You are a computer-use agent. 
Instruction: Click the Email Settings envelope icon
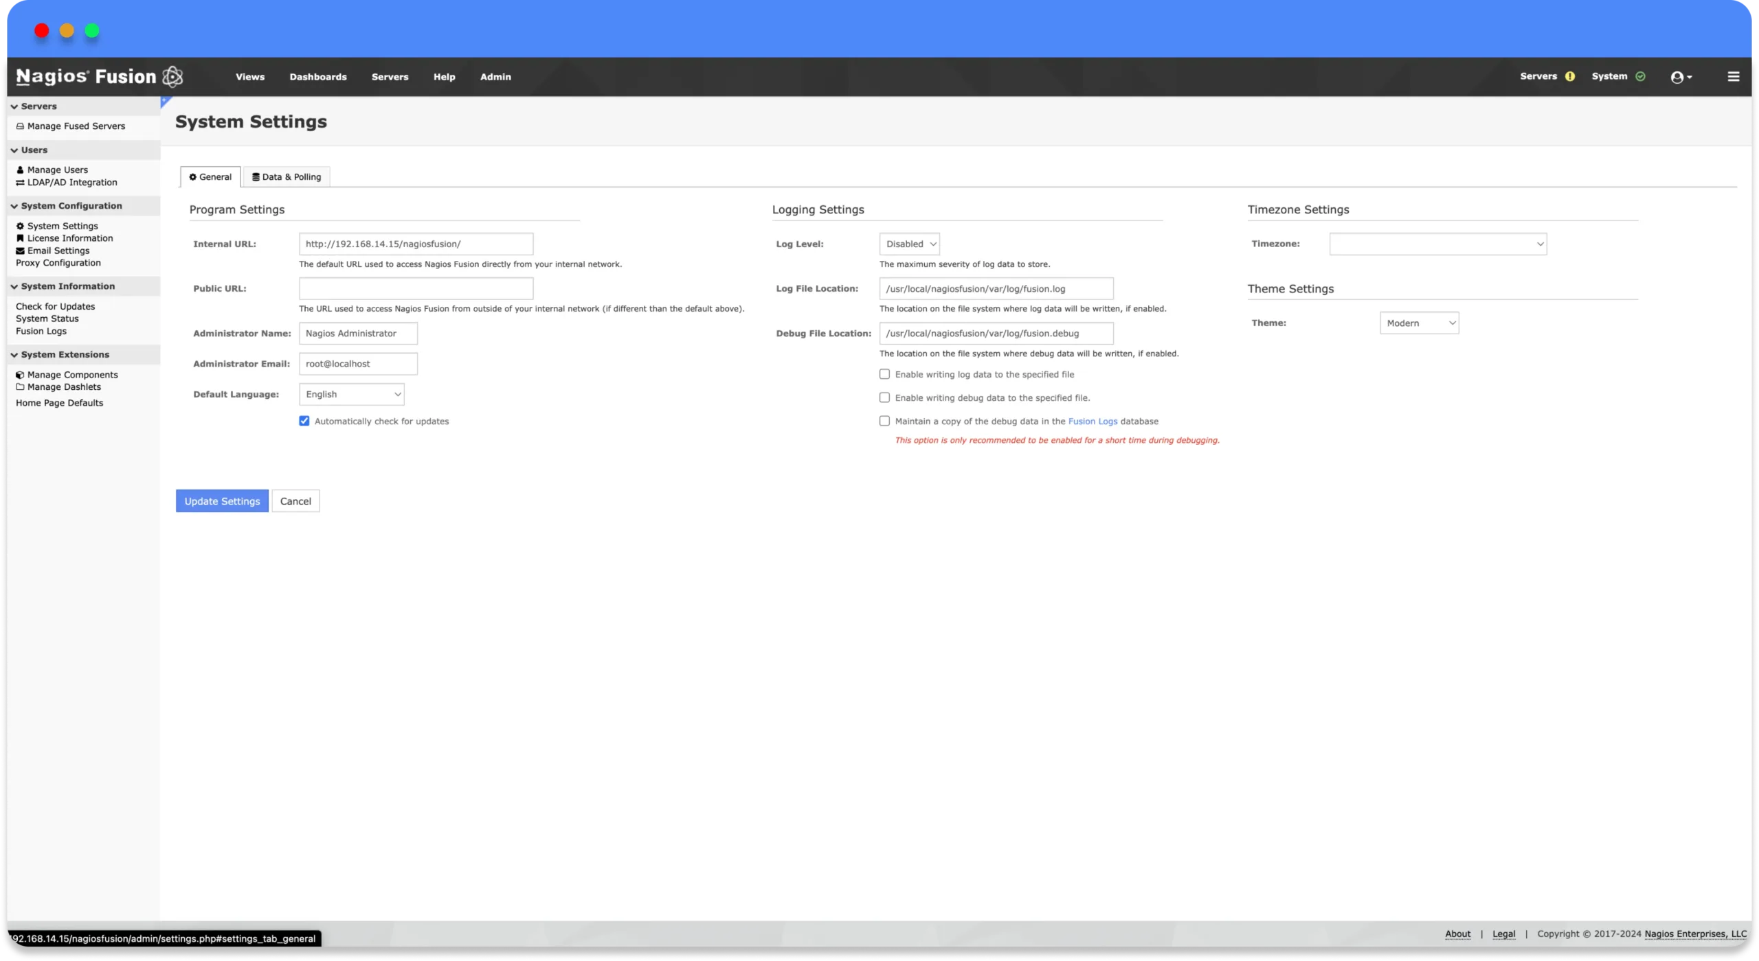(20, 251)
